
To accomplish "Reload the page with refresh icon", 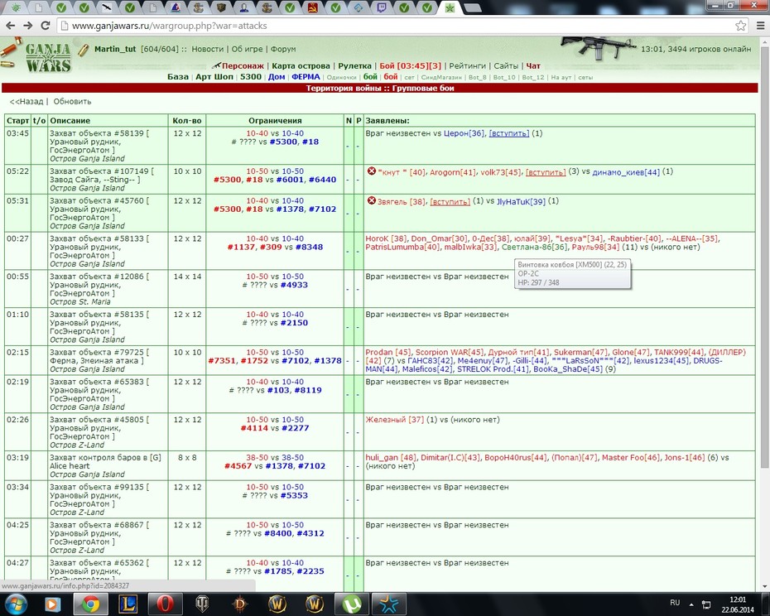I will tap(46, 26).
